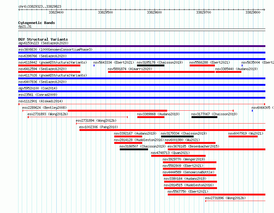
Task: Click nsv2814128 (Huddleston2016) label
Action: click(x=139, y=140)
